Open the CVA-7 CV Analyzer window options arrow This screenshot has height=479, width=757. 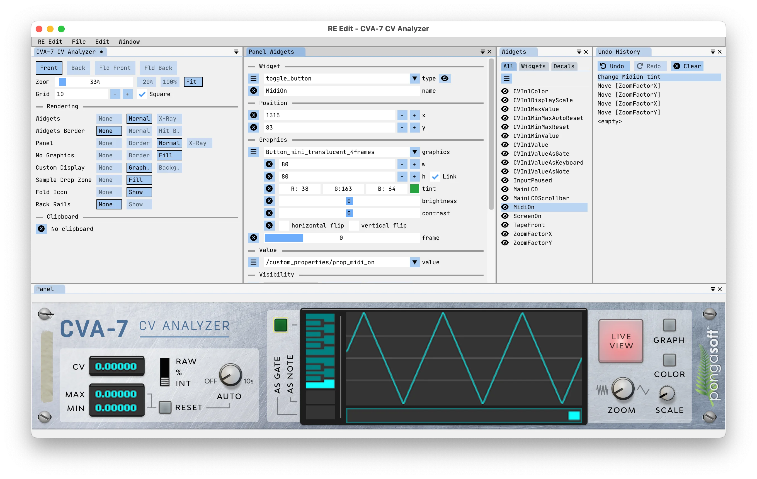click(x=236, y=52)
